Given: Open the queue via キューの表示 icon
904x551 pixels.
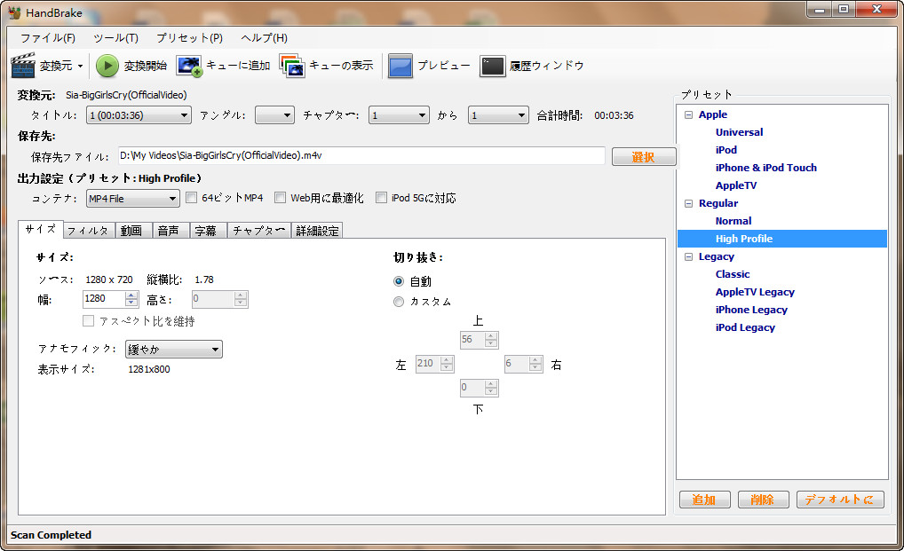Looking at the screenshot, I should pyautogui.click(x=293, y=65).
